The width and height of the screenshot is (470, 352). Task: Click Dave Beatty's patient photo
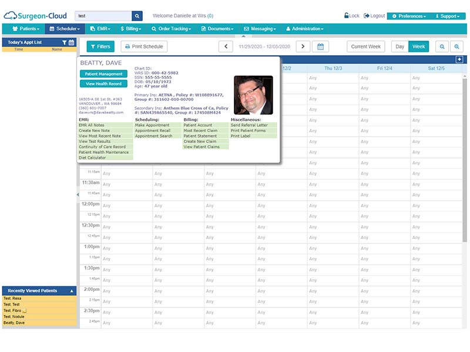[253, 95]
